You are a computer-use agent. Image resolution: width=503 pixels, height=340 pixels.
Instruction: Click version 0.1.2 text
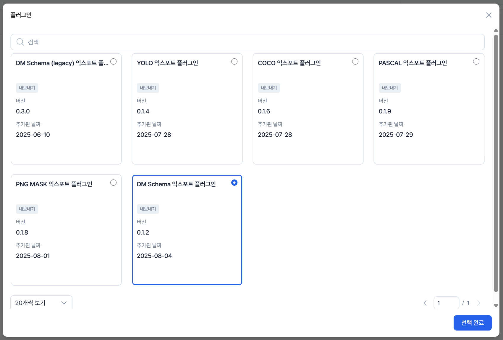click(143, 232)
